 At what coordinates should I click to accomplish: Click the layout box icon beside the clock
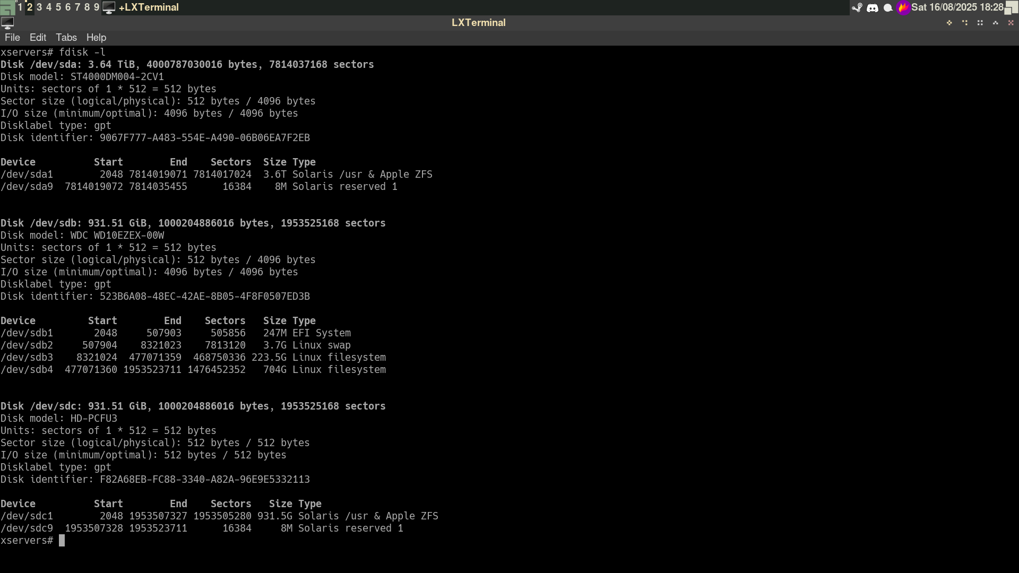(1012, 7)
